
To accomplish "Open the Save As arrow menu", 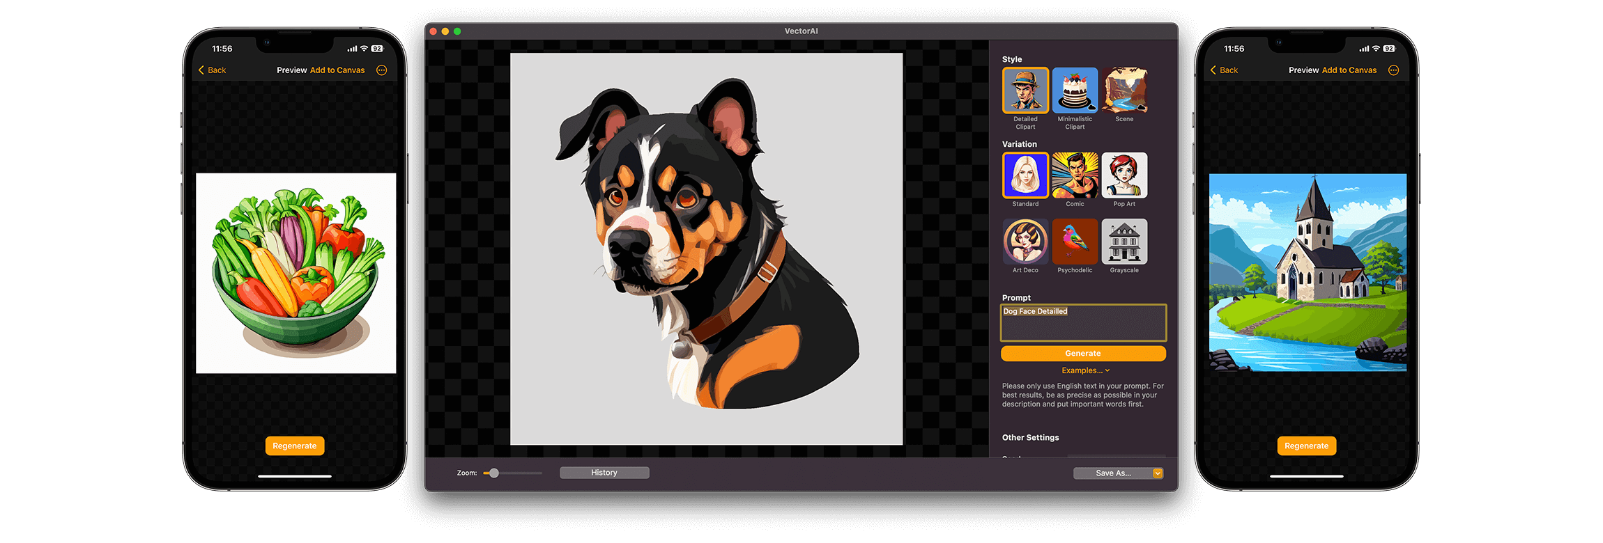I will (1158, 473).
